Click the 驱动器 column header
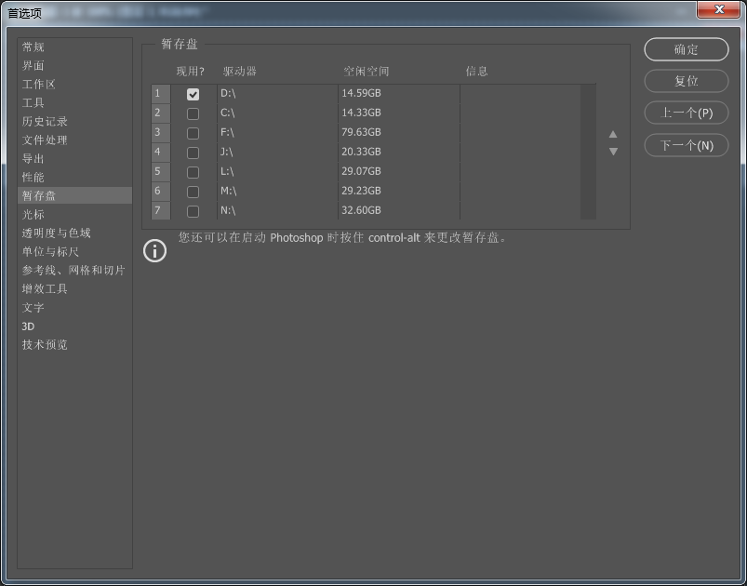Screen dimensions: 747x586 [240, 72]
